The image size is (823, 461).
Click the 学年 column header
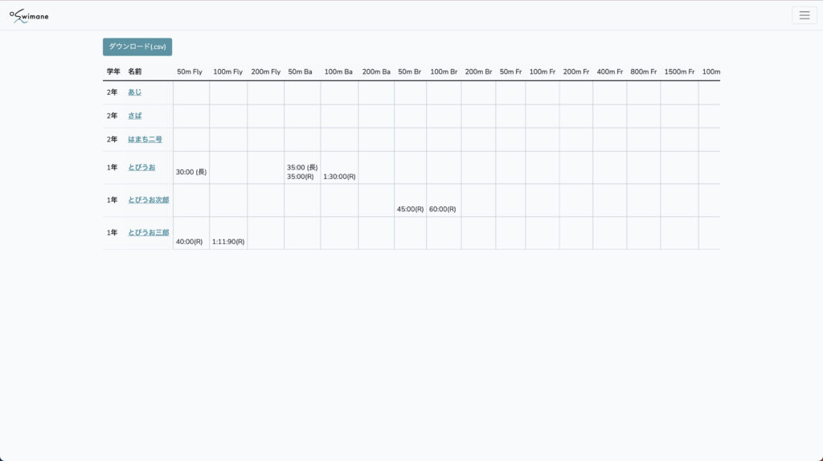tap(113, 71)
